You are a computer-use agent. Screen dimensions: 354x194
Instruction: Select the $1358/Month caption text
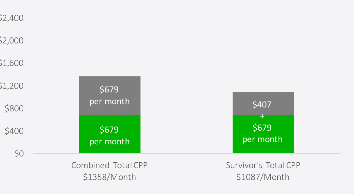point(109,177)
